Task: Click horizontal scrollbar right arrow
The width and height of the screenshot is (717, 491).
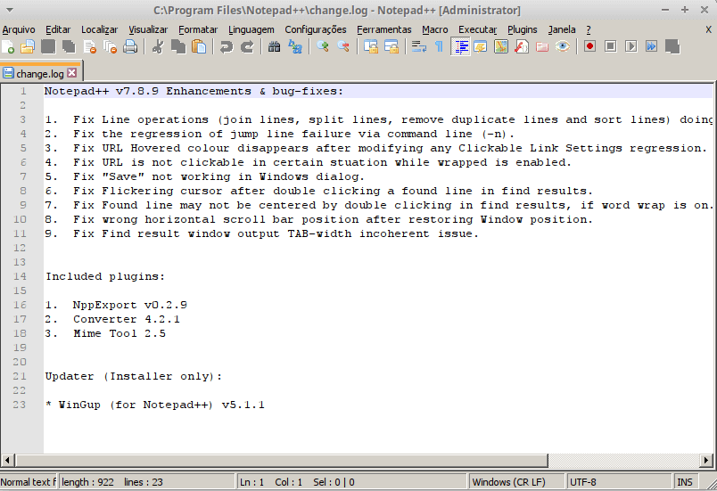Action: click(x=706, y=461)
